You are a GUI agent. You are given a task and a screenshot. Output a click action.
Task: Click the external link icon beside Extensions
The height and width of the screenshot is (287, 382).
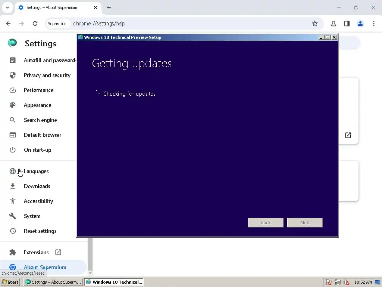[58, 252]
